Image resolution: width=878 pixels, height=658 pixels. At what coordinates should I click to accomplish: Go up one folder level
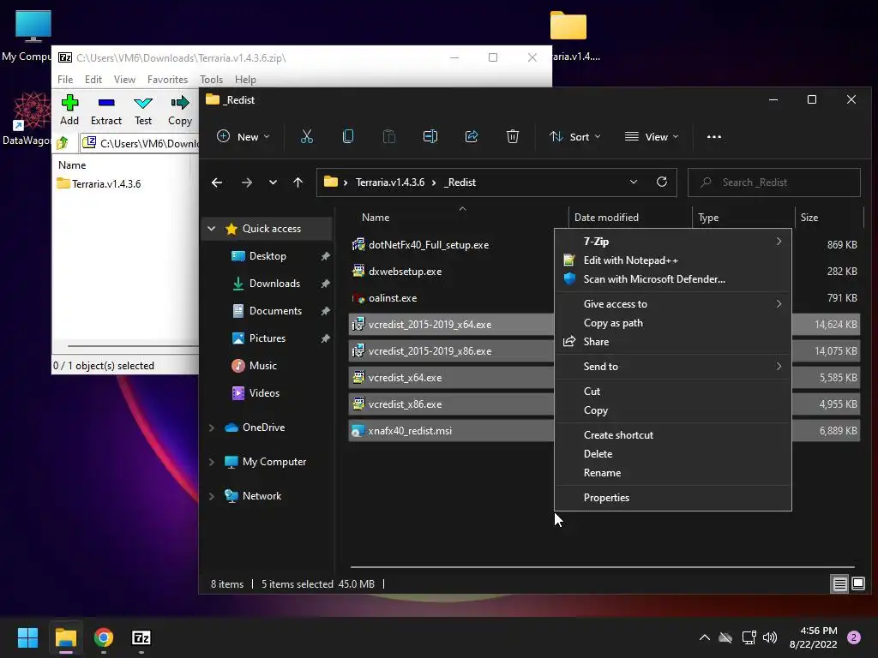[x=298, y=182]
